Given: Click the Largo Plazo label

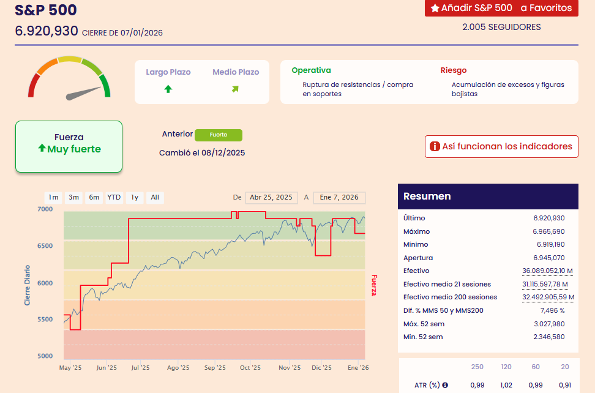Looking at the screenshot, I should [168, 72].
